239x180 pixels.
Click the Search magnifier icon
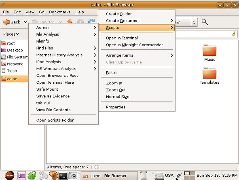point(205,22)
